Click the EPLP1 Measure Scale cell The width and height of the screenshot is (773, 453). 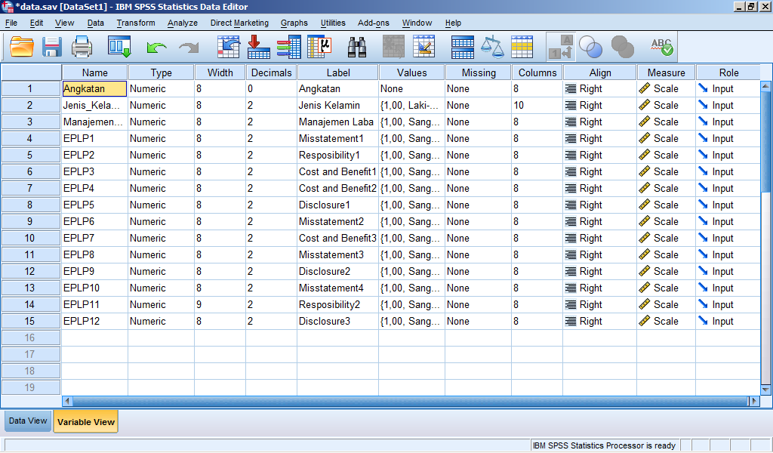[x=666, y=138]
